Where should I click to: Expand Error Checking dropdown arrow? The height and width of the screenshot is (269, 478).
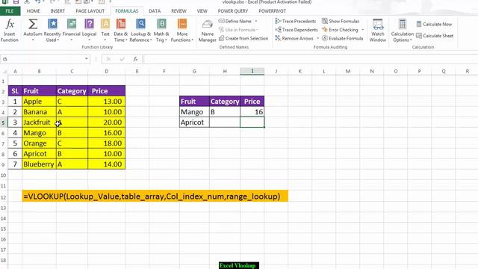362,30
